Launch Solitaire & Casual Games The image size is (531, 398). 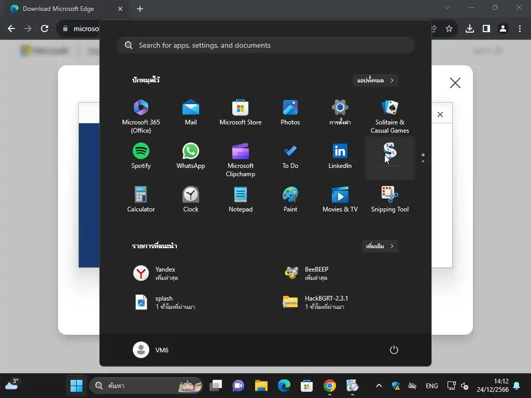(390, 117)
